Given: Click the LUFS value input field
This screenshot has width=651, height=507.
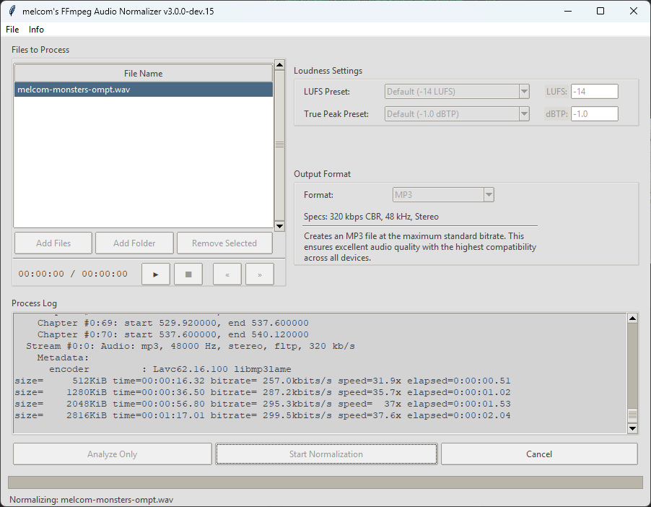Looking at the screenshot, I should [x=594, y=92].
